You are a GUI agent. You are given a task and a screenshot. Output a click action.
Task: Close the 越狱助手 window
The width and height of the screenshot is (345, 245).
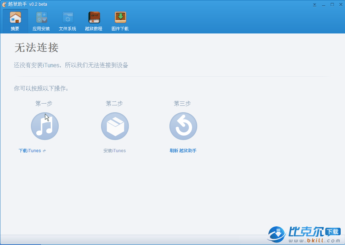pyautogui.click(x=341, y=4)
